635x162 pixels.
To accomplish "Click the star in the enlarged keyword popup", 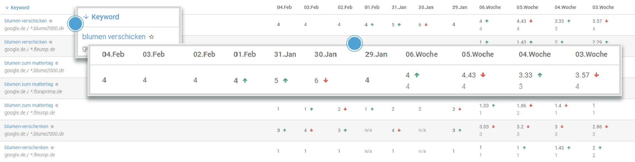I will point(151,37).
